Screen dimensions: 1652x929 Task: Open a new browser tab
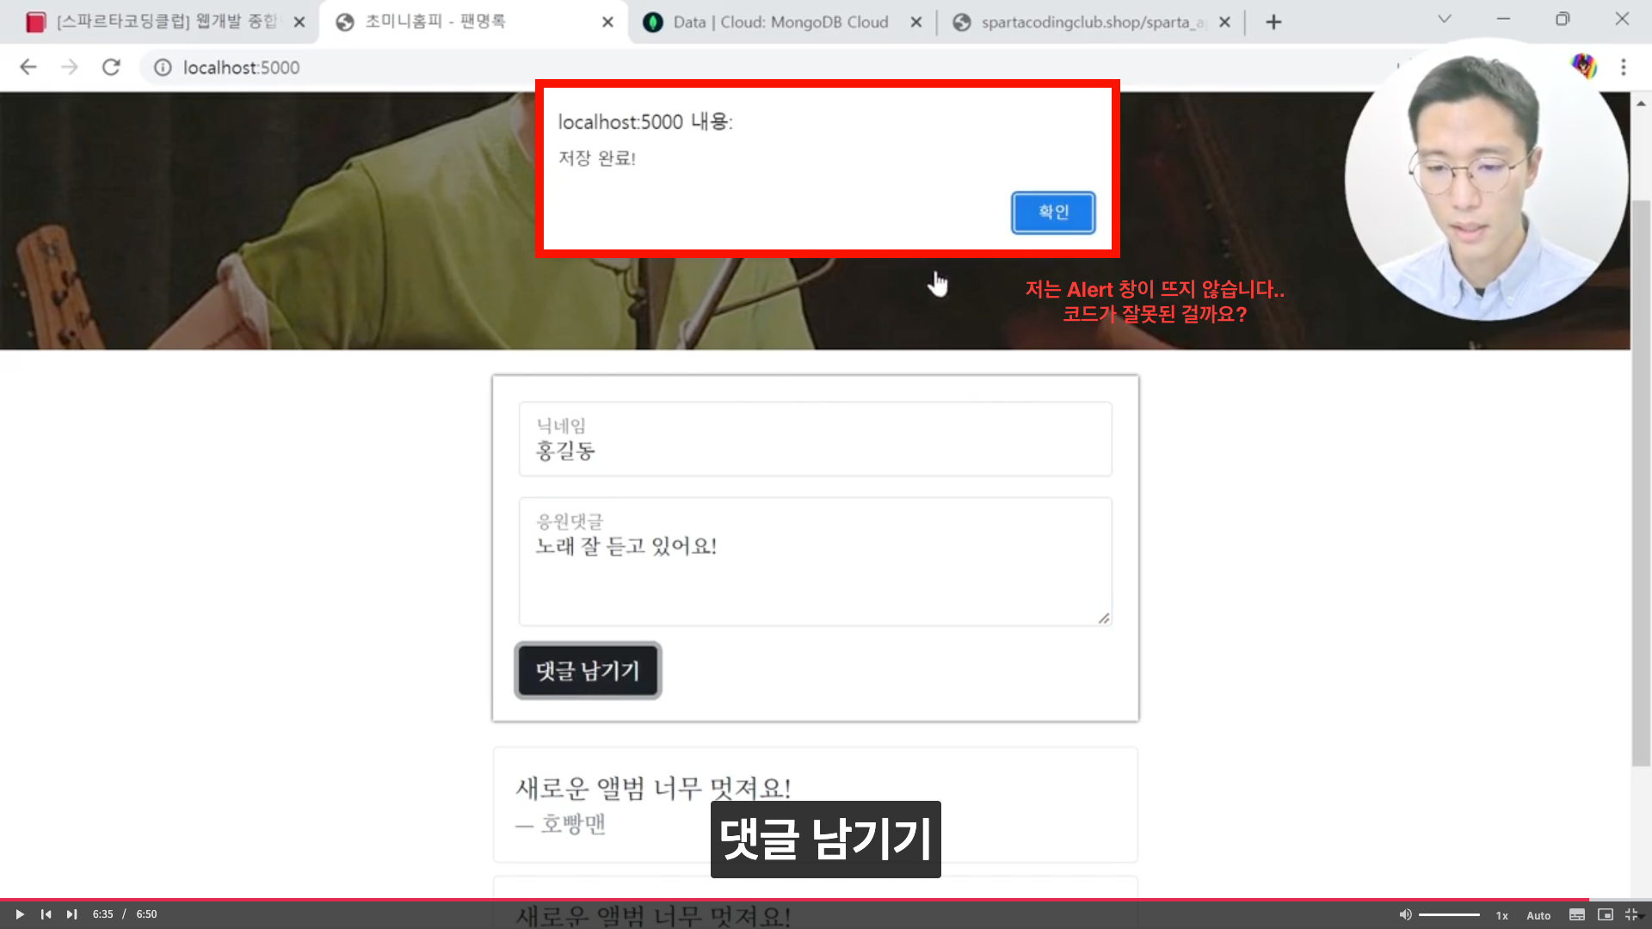[1274, 22]
